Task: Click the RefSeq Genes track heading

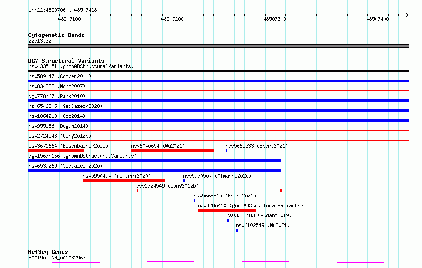Action: coord(48,252)
